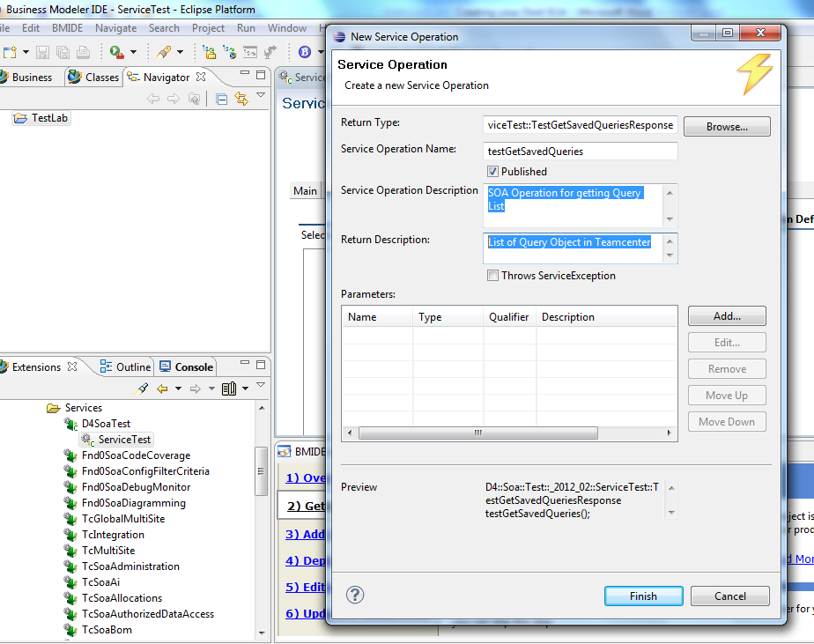Image resolution: width=814 pixels, height=644 pixels.
Task: Enable Throws ServiceException checkbox
Action: [x=492, y=275]
